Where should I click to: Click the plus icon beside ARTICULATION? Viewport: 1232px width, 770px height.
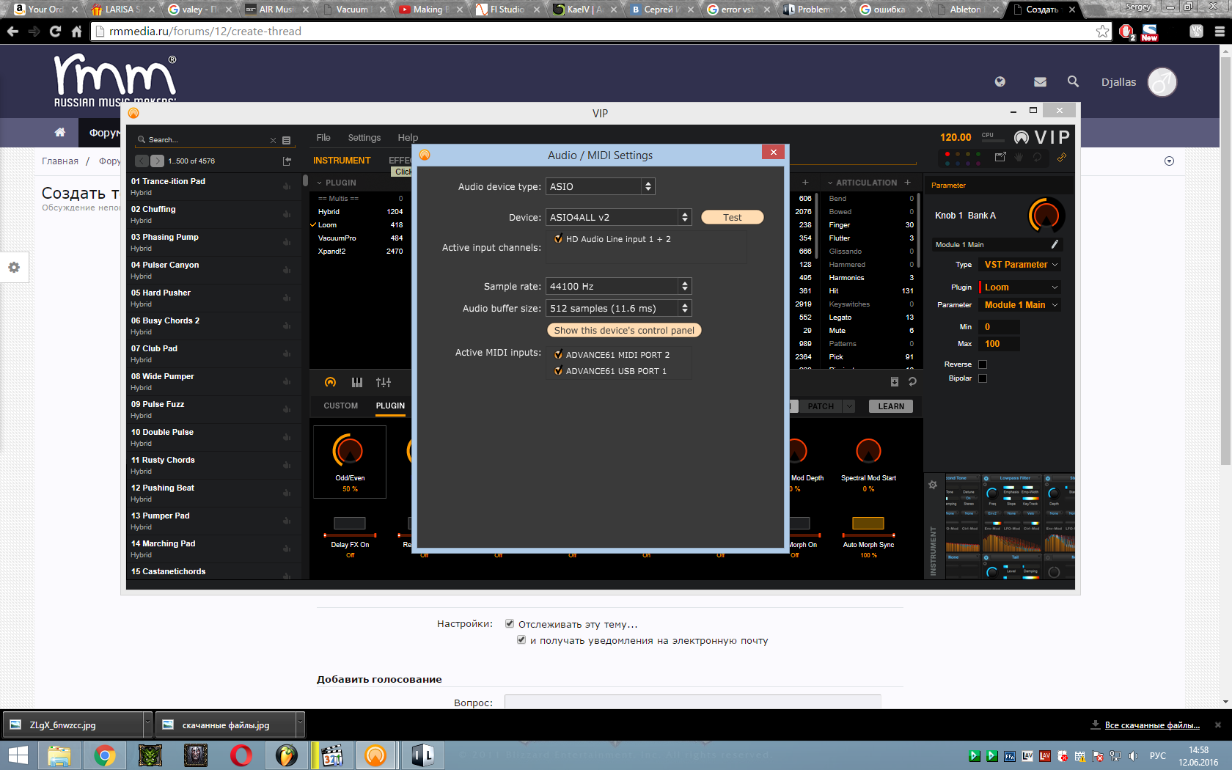(908, 183)
